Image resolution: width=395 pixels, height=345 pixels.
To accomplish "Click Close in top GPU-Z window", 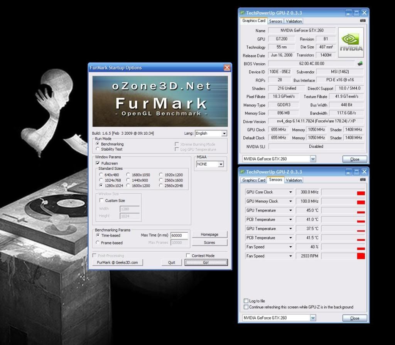I will point(355,159).
